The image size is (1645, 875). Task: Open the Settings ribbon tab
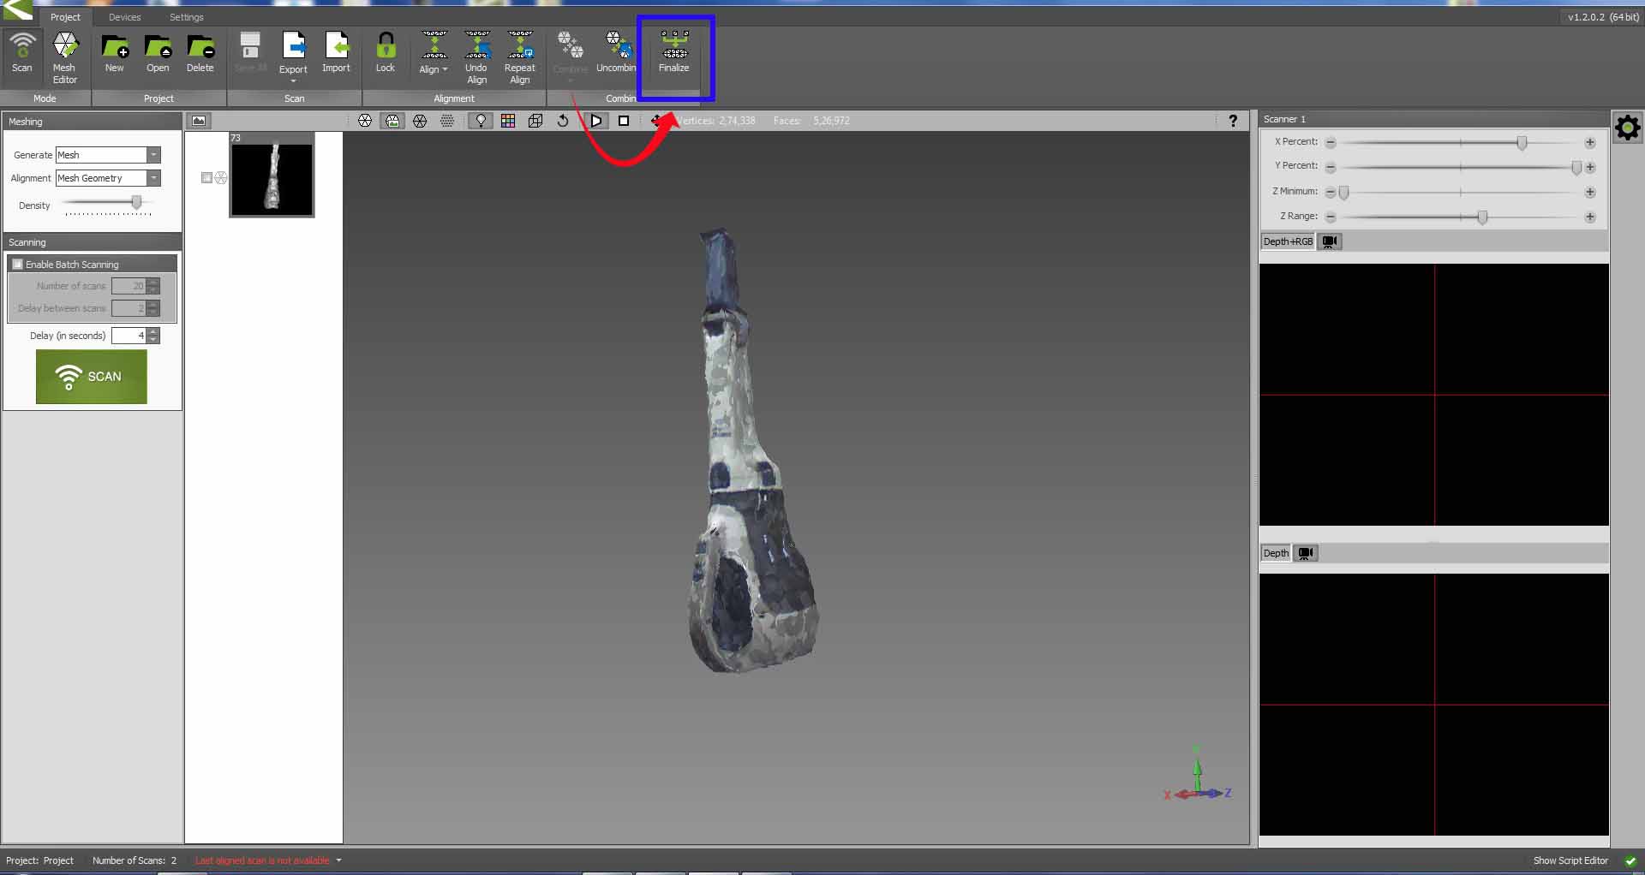point(187,17)
